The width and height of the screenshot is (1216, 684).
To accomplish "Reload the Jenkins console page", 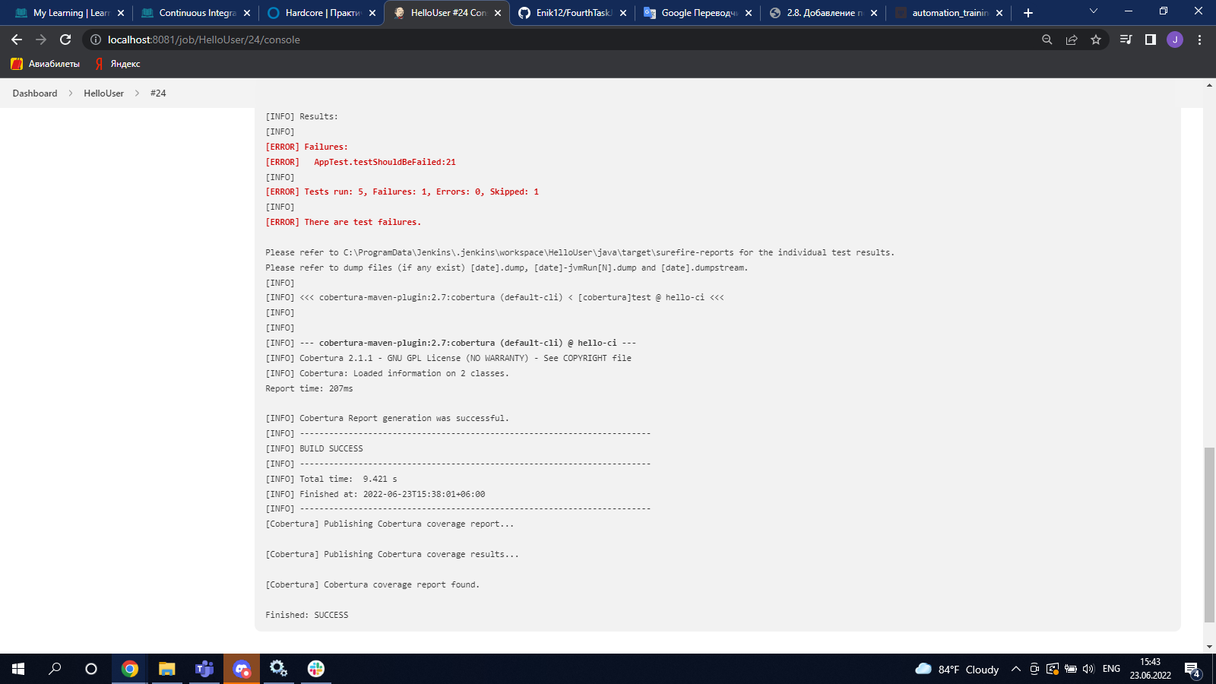I will tap(65, 40).
